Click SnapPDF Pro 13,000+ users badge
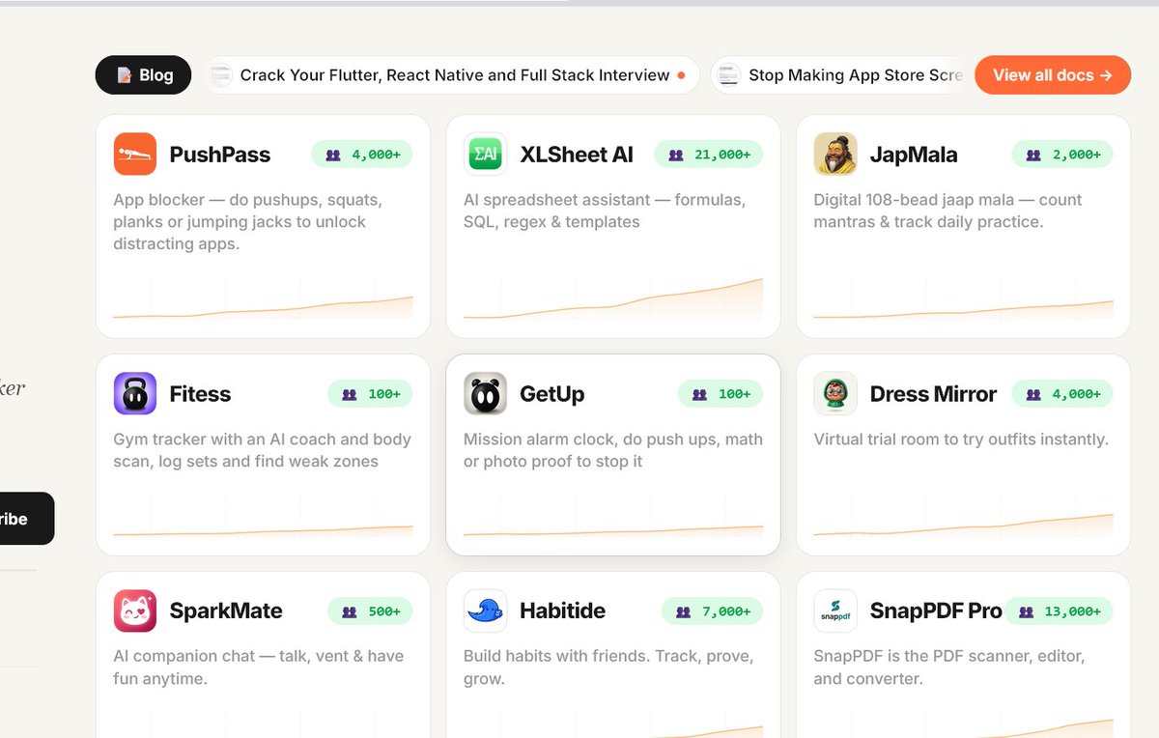 pyautogui.click(x=1060, y=610)
